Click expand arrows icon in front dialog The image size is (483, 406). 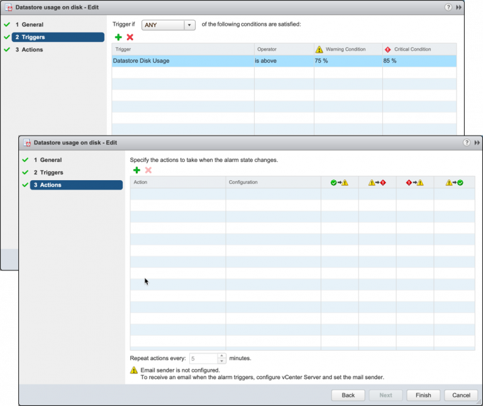point(477,142)
